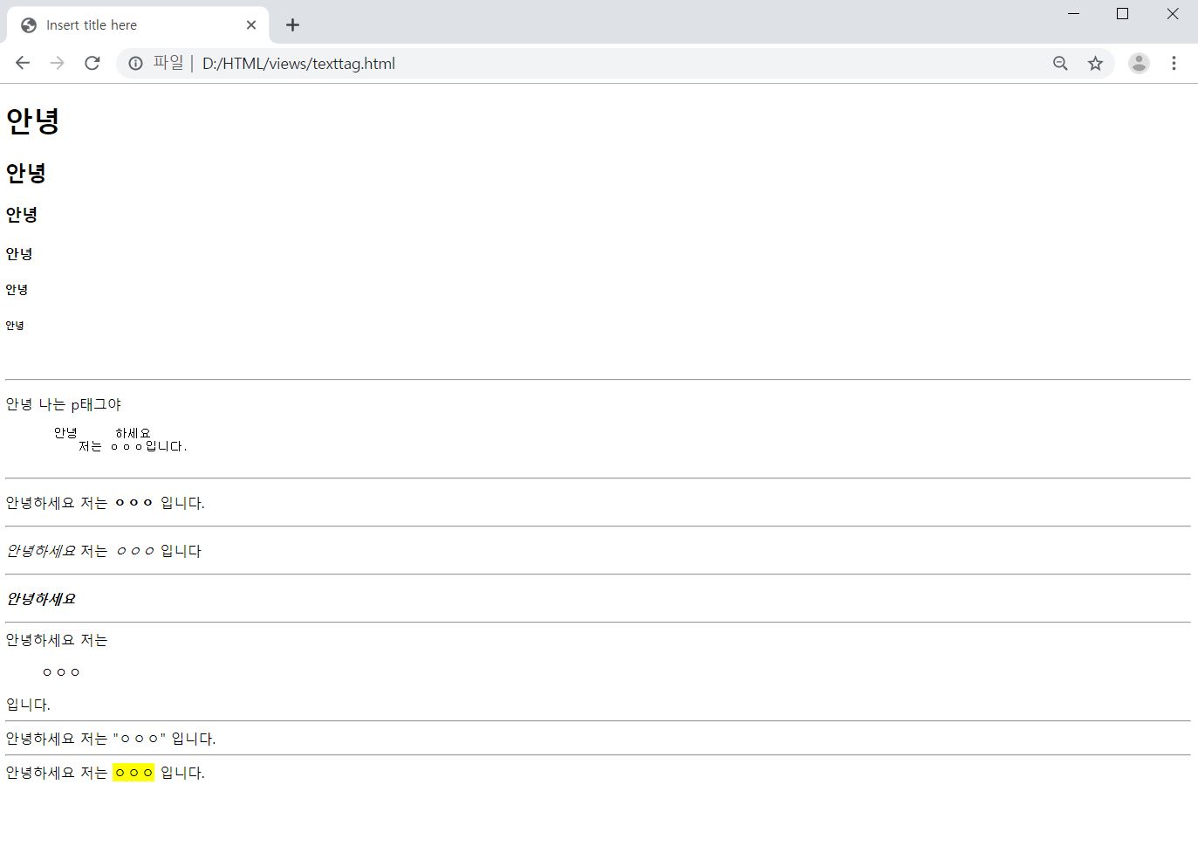Open the Chrome three-dot menu
This screenshot has width=1198, height=867.
1174,63
